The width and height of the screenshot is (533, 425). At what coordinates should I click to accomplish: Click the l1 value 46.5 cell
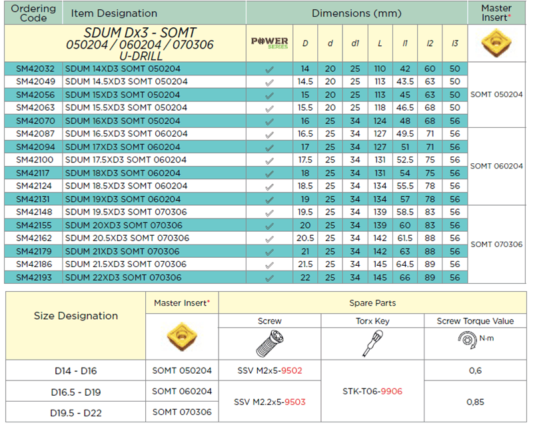405,108
